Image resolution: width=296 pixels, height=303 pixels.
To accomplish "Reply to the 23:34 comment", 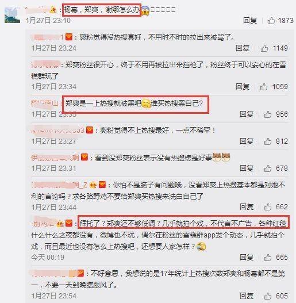I will 243,87.
